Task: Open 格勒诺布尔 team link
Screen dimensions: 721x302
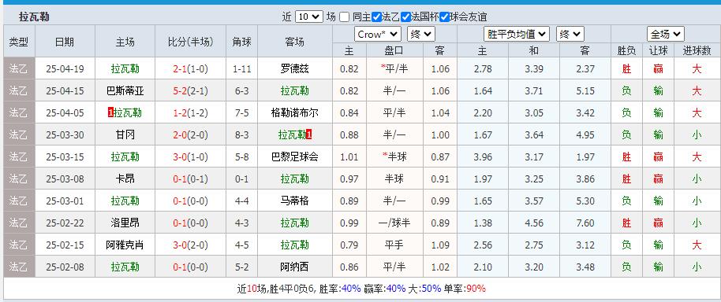Action: pyautogui.click(x=295, y=113)
